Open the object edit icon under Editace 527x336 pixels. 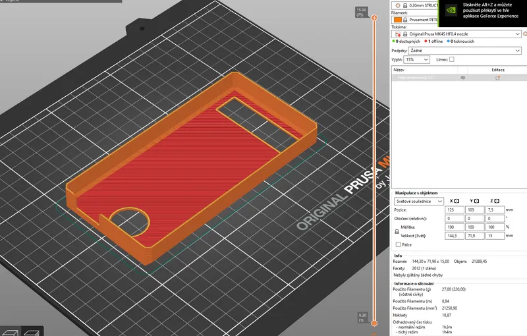pyautogui.click(x=497, y=78)
